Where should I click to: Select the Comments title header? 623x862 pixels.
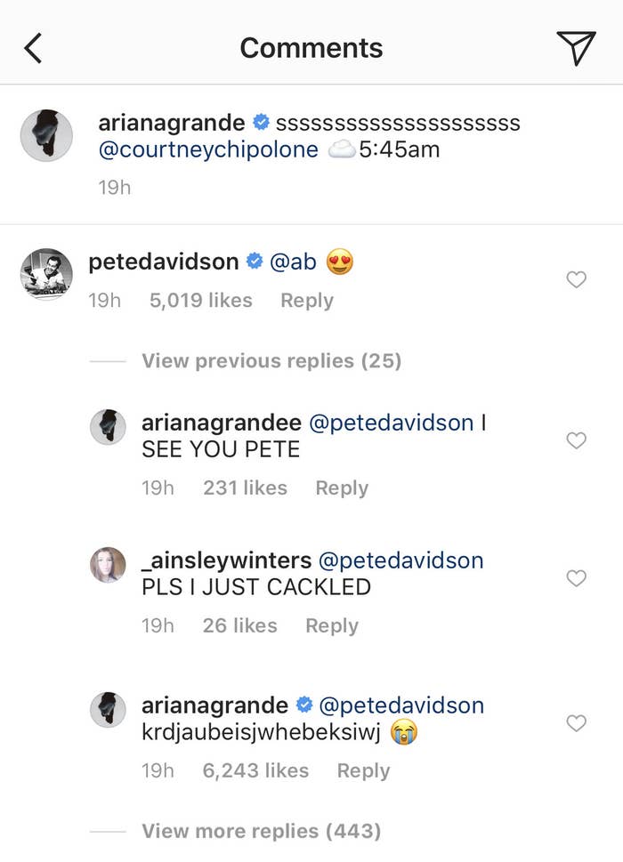pyautogui.click(x=311, y=47)
